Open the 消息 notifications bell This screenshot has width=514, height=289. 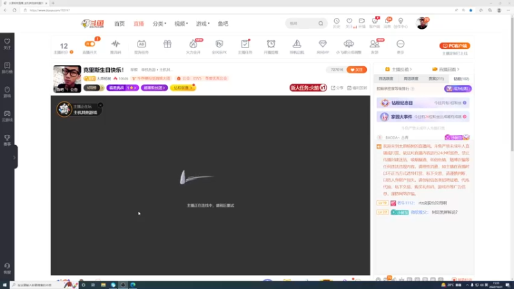387,23
